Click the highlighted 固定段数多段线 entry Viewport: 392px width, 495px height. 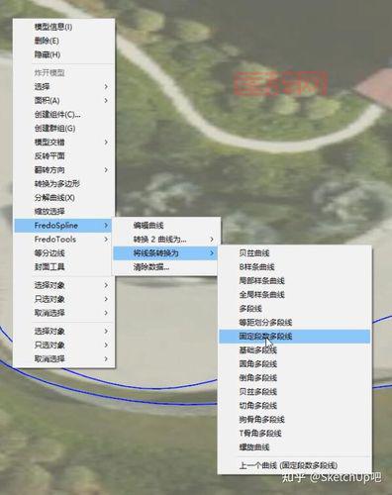click(294, 337)
